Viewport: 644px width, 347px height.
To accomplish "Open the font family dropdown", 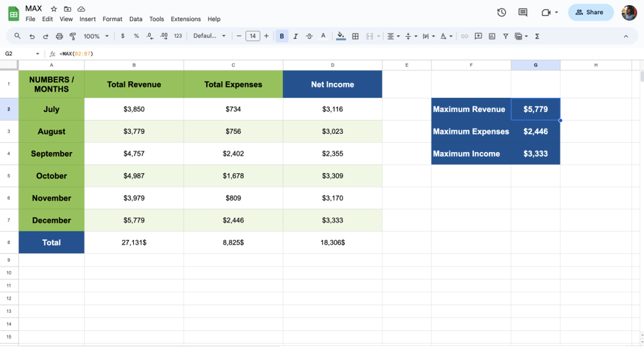I will coord(209,37).
